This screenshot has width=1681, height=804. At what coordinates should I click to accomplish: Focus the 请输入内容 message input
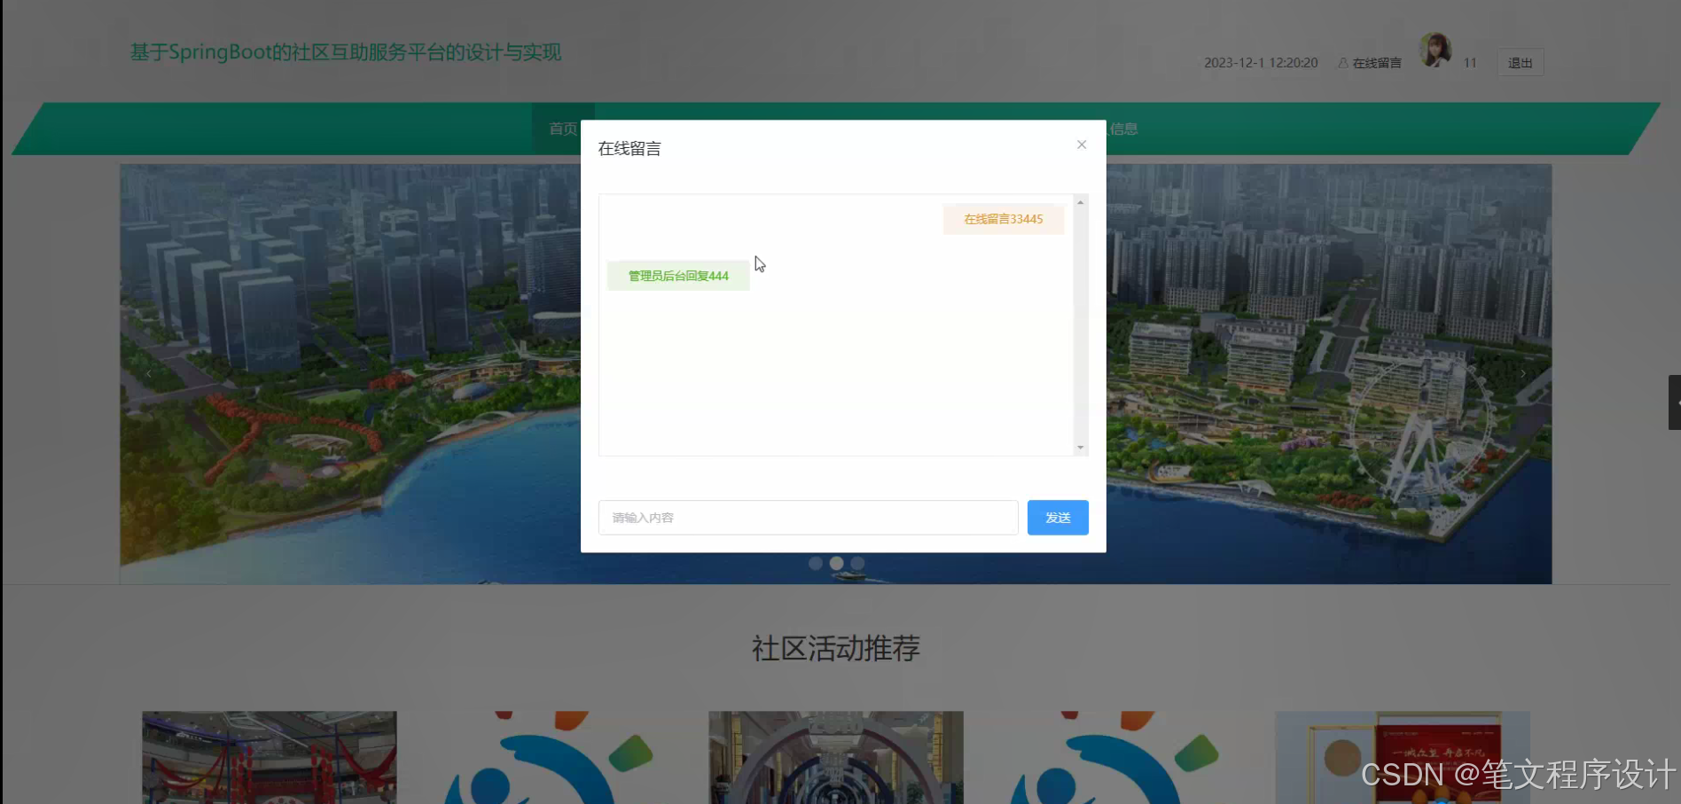coord(808,518)
